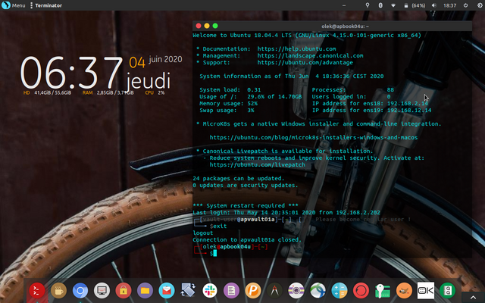485x303 pixels.
Task: Click the Terminator label in top panel
Action: 48,5
